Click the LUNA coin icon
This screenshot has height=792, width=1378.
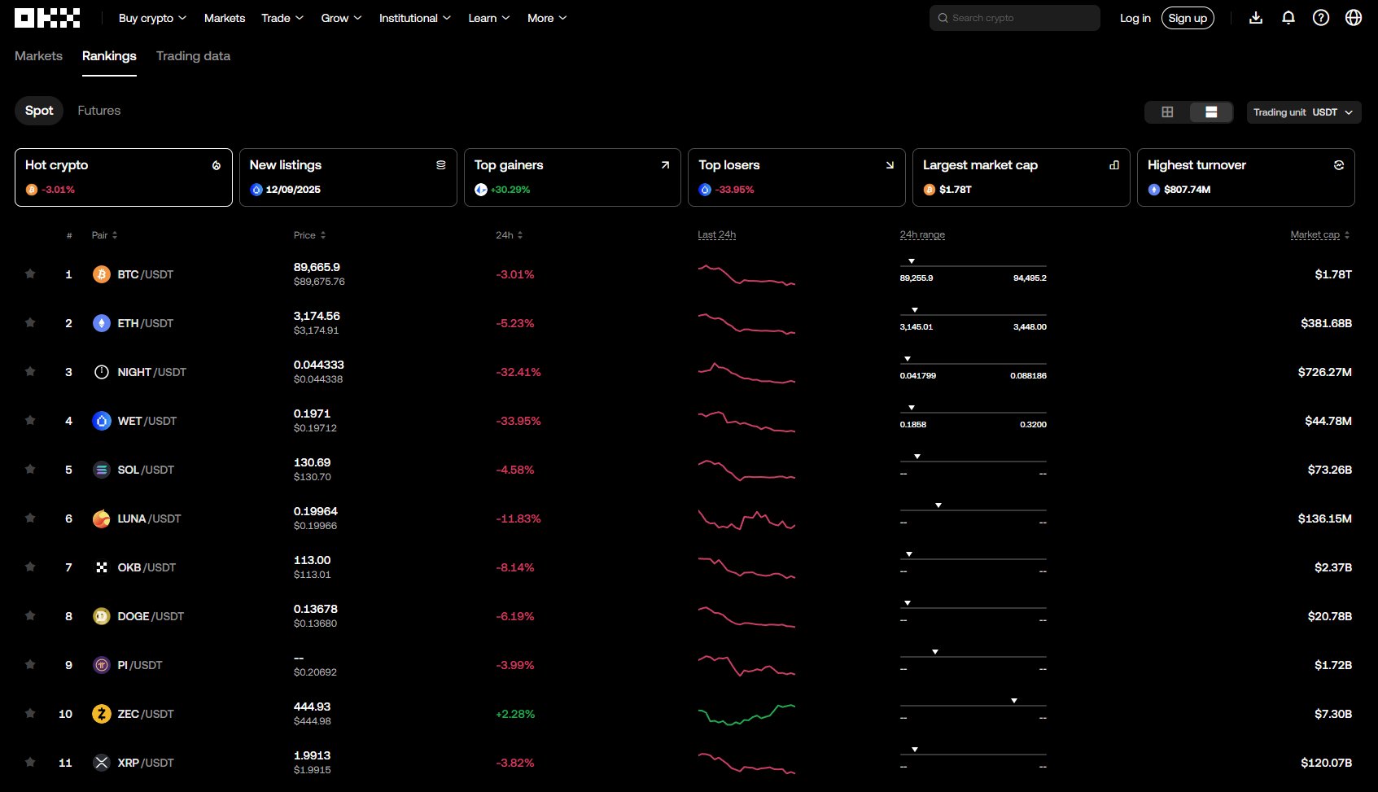tap(102, 519)
